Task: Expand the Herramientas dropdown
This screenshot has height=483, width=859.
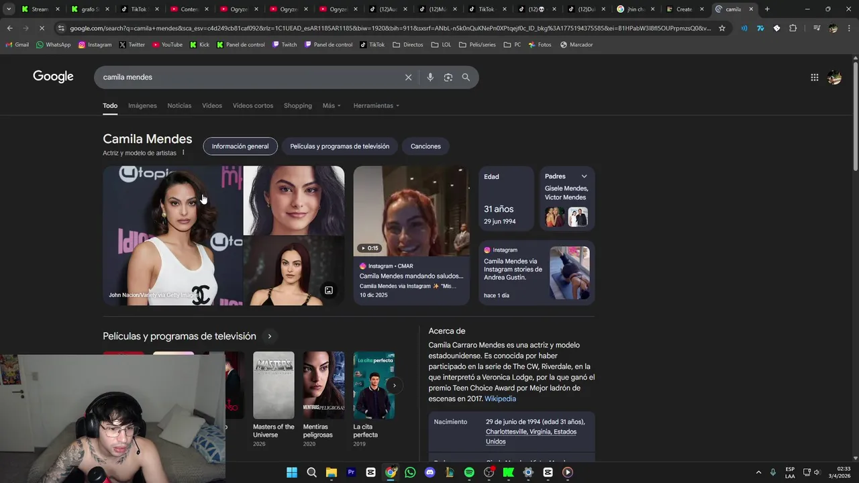Action: coord(376,105)
